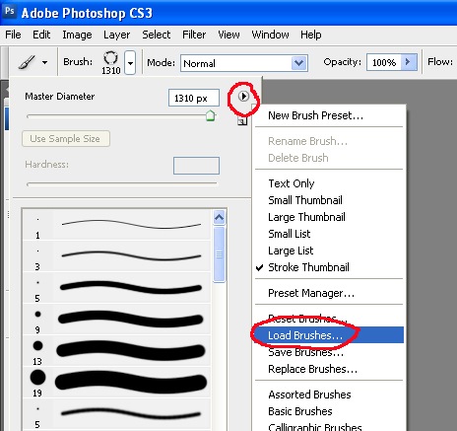
Task: Create new preset from brush icon
Action: (242, 121)
